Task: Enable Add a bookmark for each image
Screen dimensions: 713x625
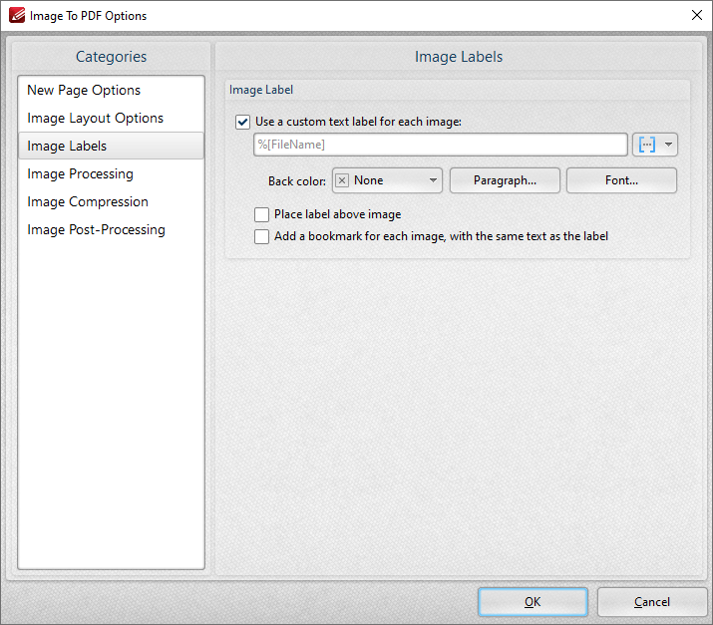Action: pyautogui.click(x=261, y=236)
